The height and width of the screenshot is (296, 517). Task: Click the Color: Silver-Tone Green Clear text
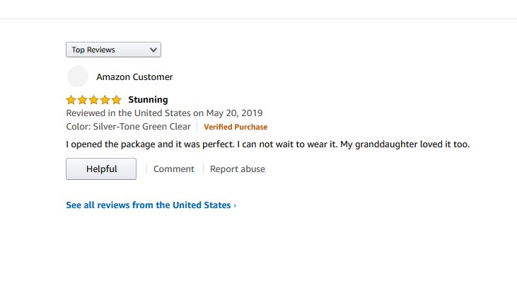point(128,127)
